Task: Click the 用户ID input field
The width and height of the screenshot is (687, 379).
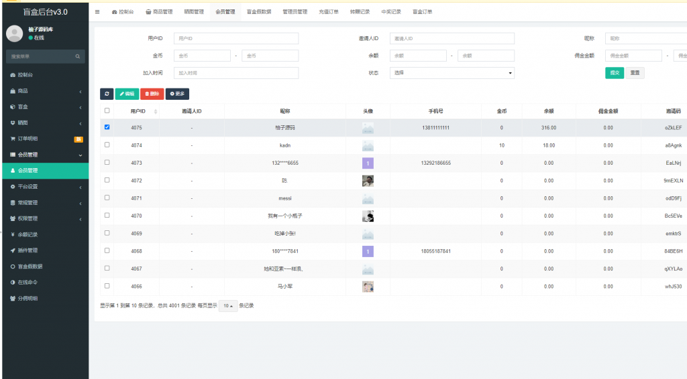Action: 236,38
